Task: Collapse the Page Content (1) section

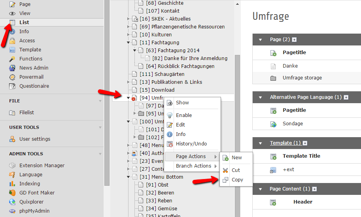Action: click(x=261, y=189)
